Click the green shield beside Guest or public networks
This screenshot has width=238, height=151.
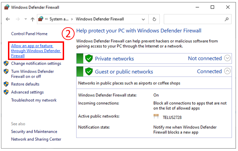tap(89, 72)
